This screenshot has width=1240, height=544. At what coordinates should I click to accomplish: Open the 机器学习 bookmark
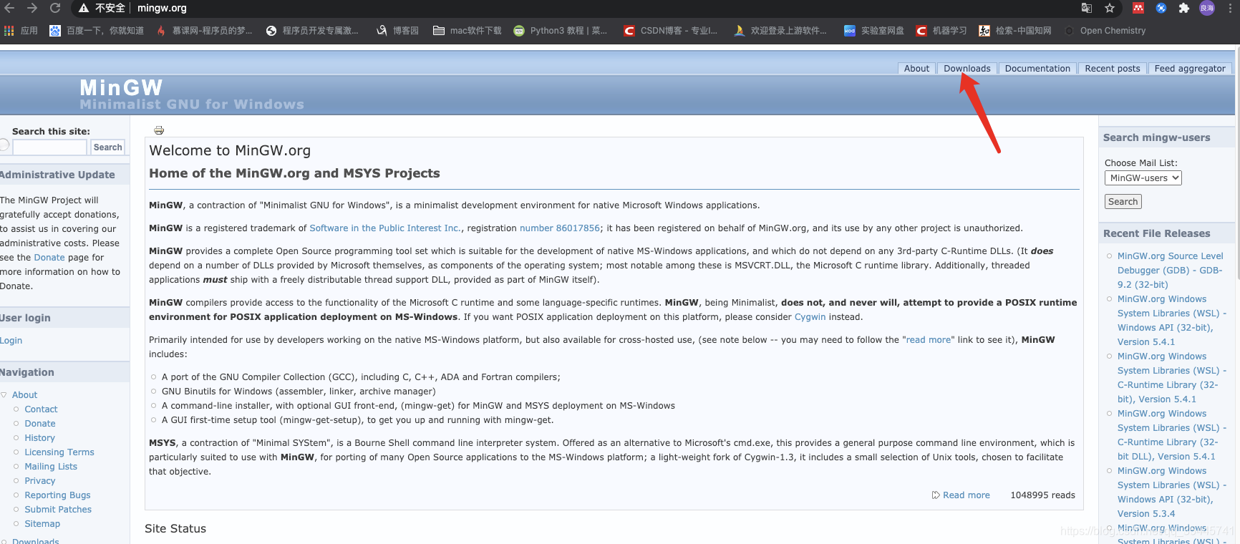pyautogui.click(x=941, y=31)
